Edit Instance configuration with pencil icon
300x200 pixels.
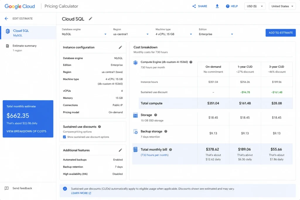pyautogui.click(x=120, y=47)
